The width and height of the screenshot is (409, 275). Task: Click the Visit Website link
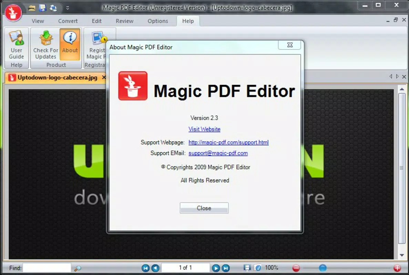pos(205,129)
